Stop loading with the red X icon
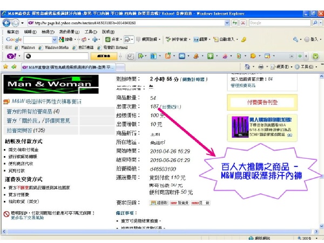 pos(243,23)
